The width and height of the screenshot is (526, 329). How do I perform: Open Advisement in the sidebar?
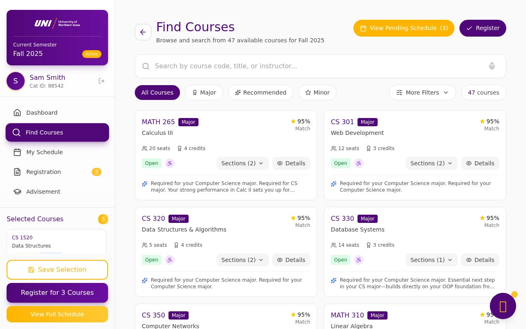[57, 192]
